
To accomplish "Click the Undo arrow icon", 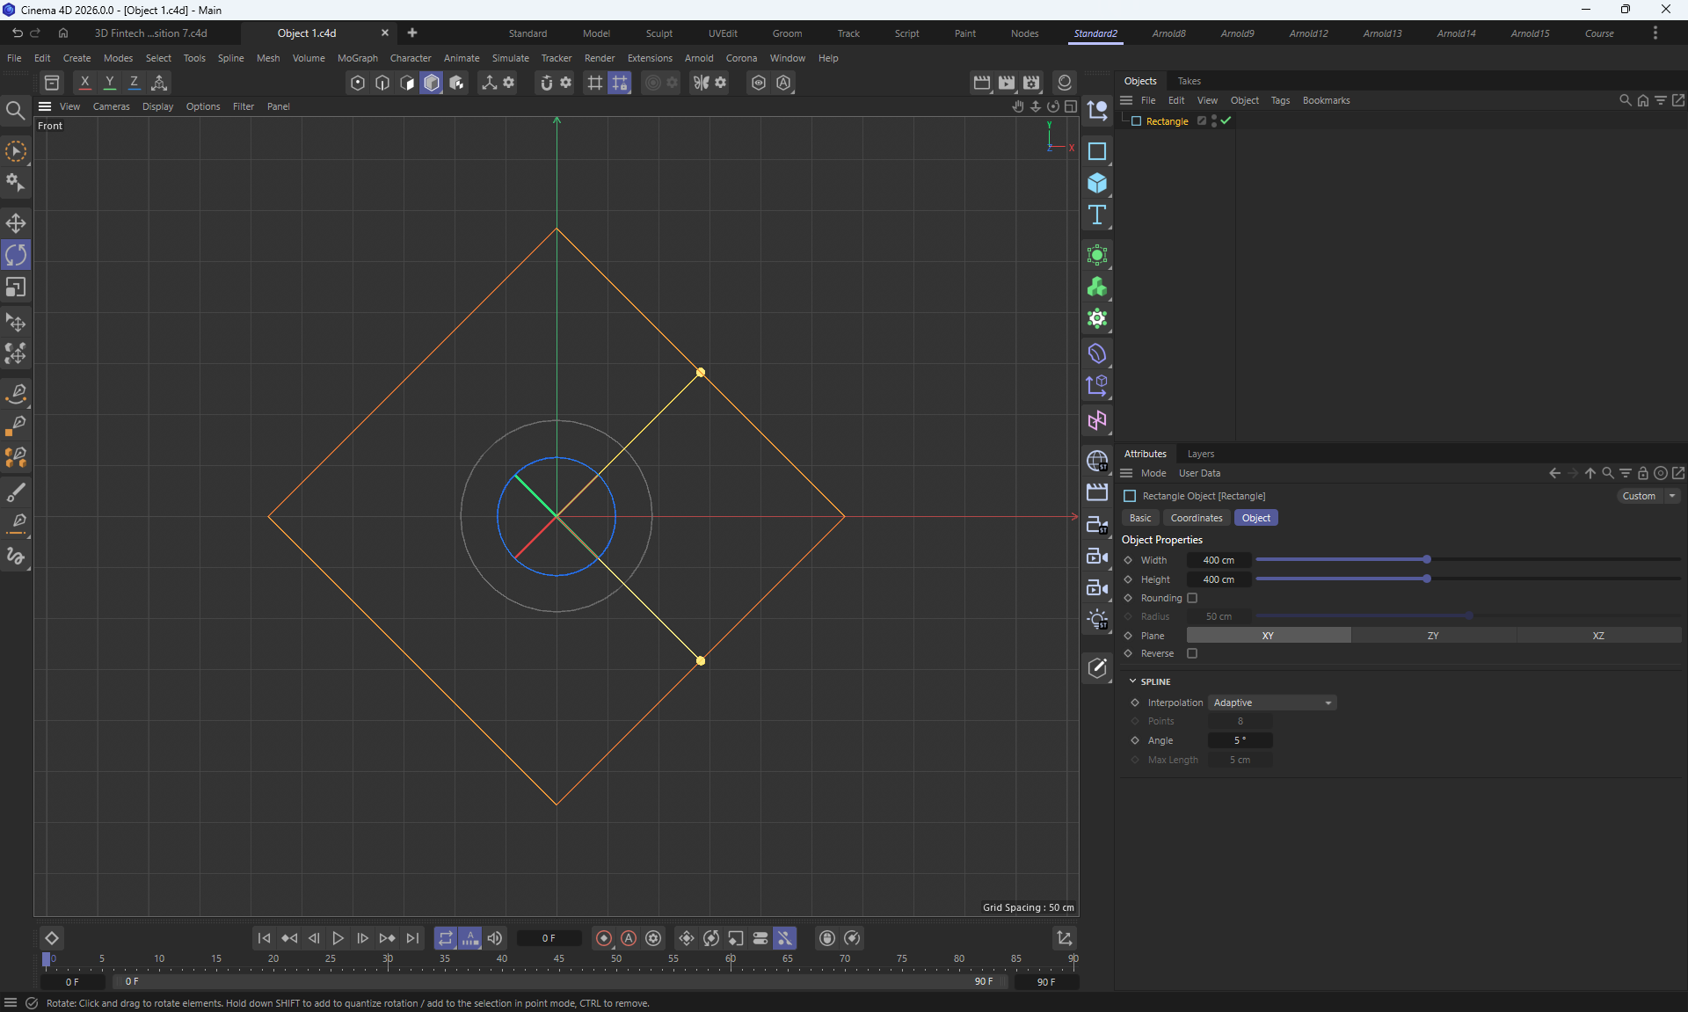I will (17, 33).
